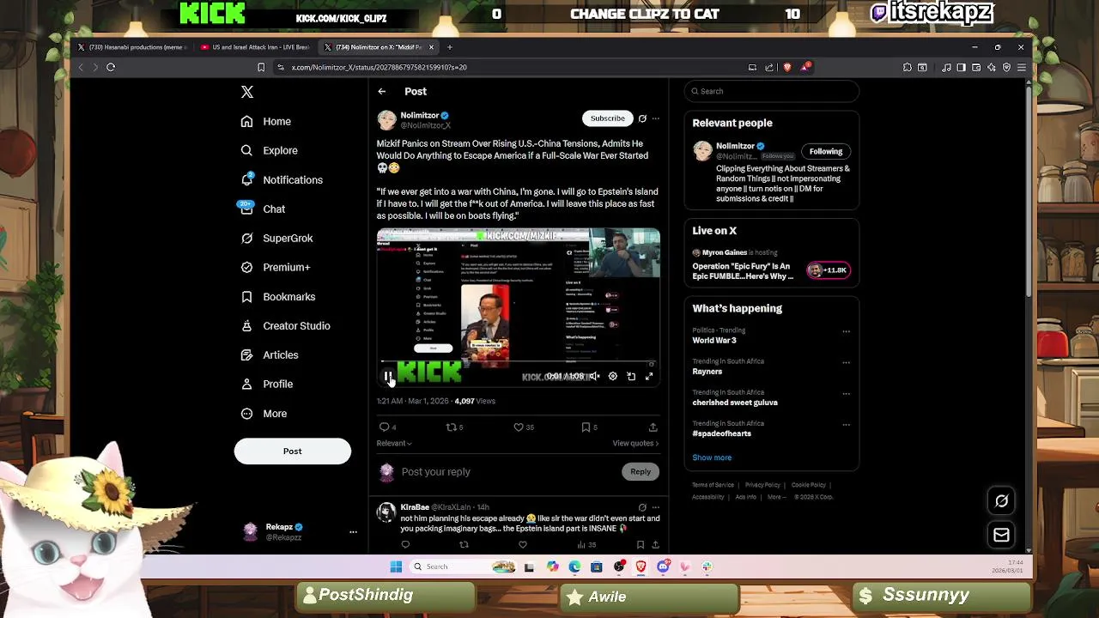
Task: Open Discord from the taskbar
Action: (x=663, y=566)
